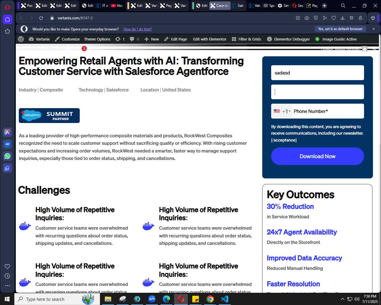381x305 pixels.
Task: Click the address bar URL vartanix.com/9747-2
Action: 75,18
